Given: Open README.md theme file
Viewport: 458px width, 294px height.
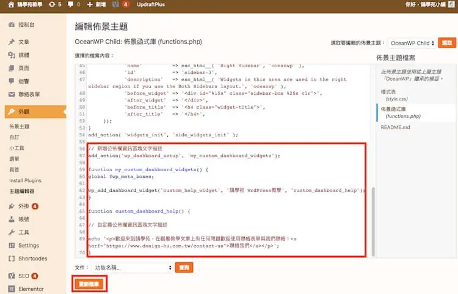Looking at the screenshot, I should [x=395, y=127].
